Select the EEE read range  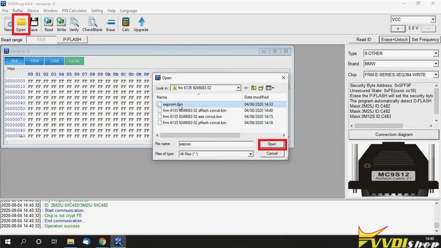click(x=41, y=40)
